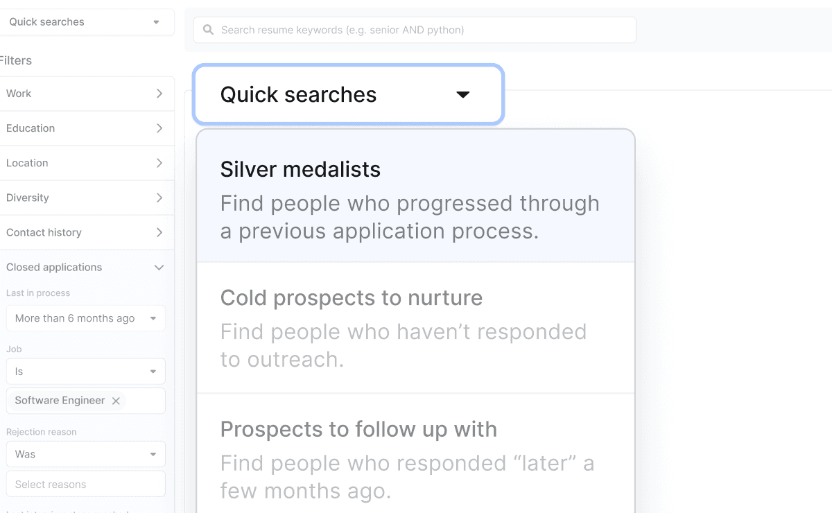Screen dimensions: 832x513
Task: Select the Silver medalists quick search
Action: (415, 199)
